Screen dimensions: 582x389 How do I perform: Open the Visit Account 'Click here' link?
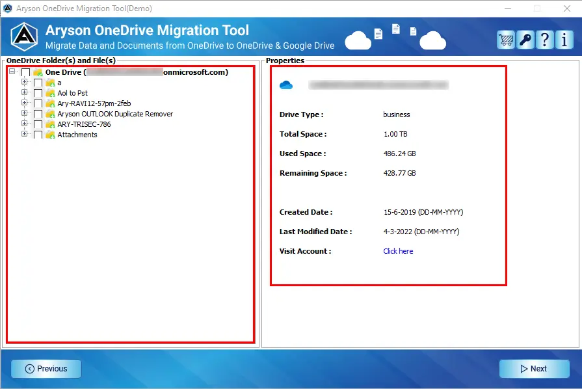coord(398,251)
